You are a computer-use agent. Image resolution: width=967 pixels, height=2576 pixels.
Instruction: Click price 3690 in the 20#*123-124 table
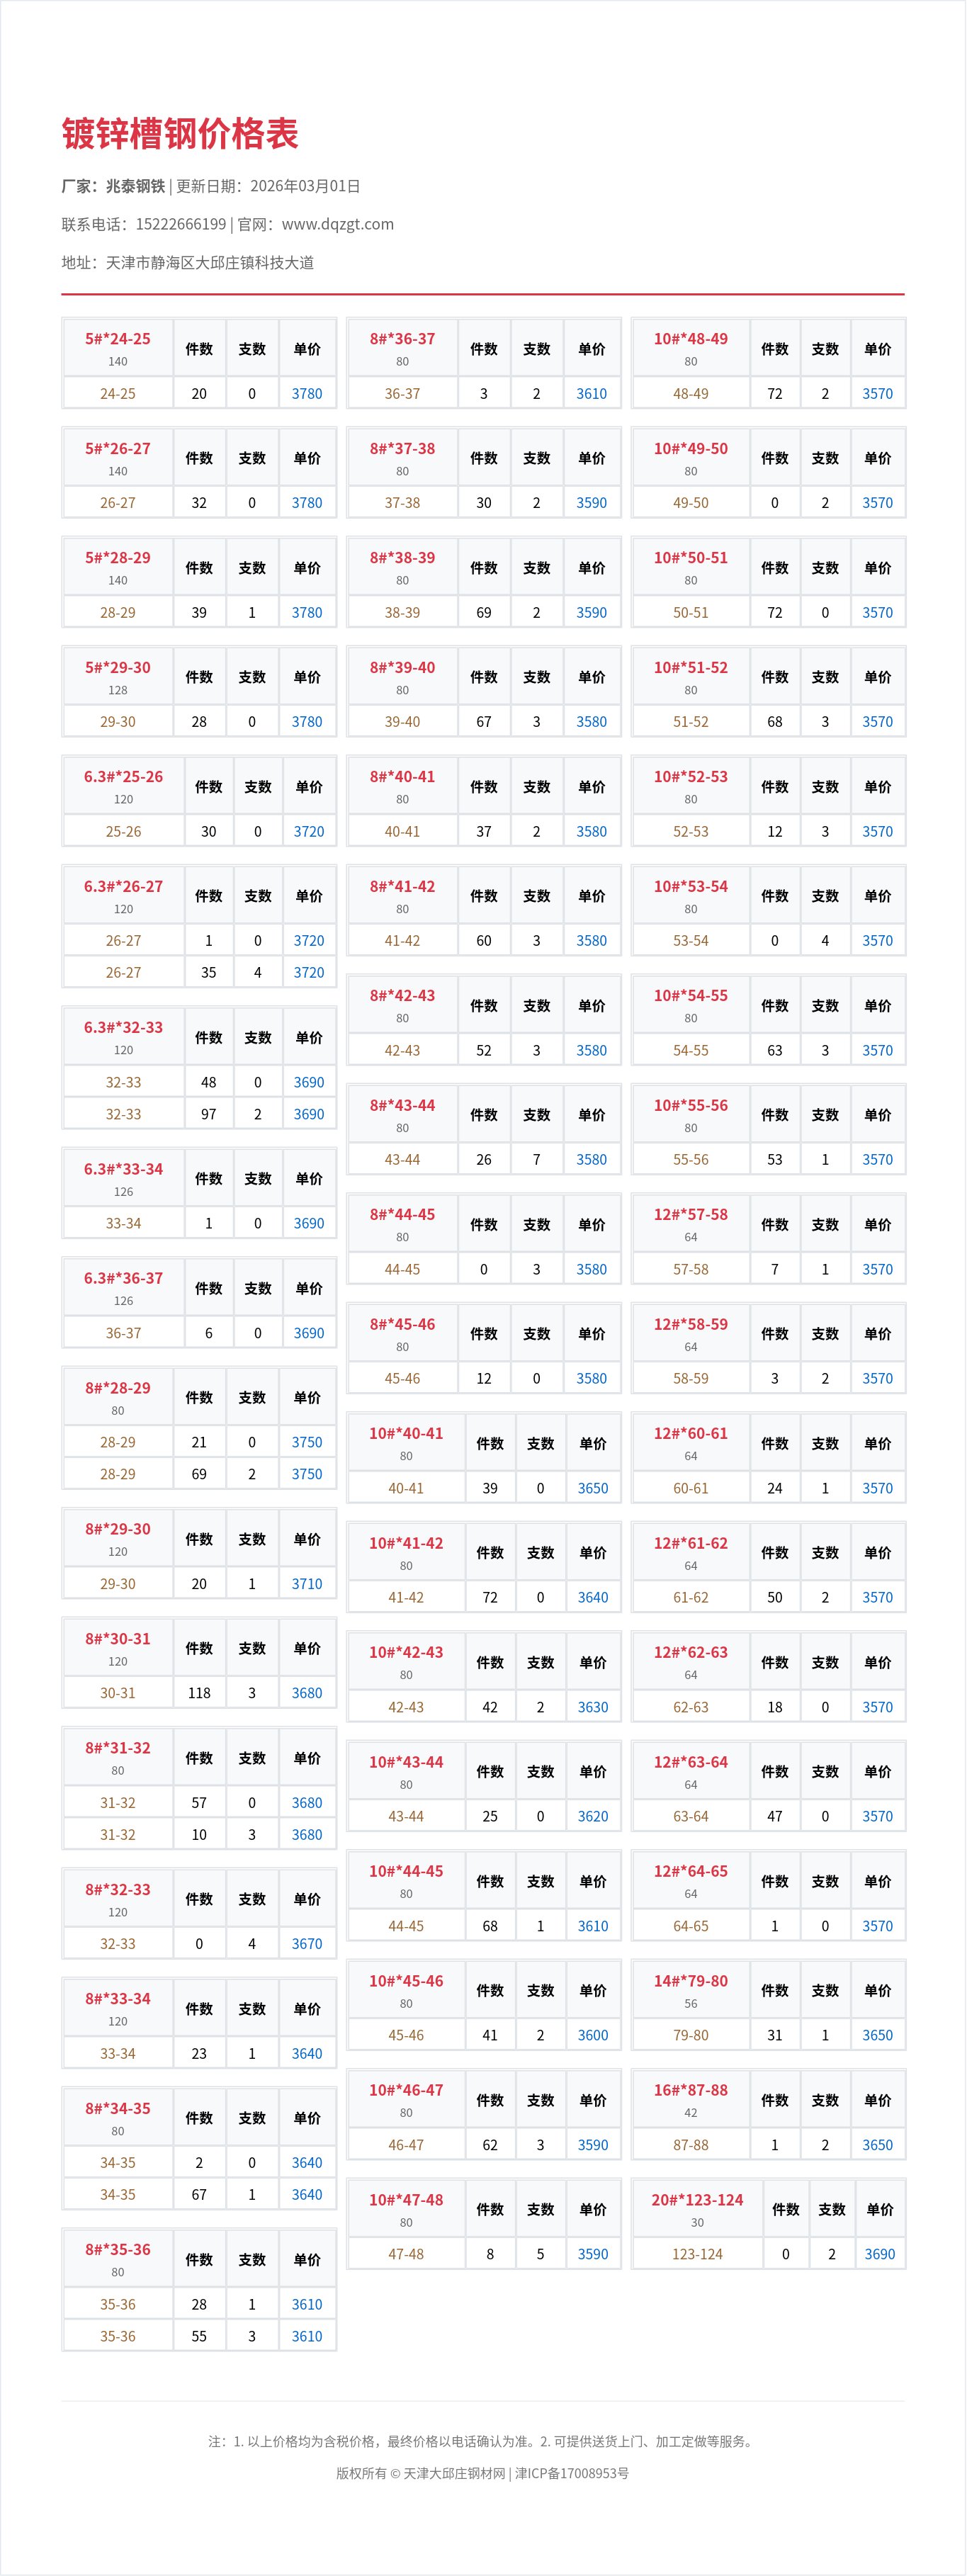[880, 2254]
